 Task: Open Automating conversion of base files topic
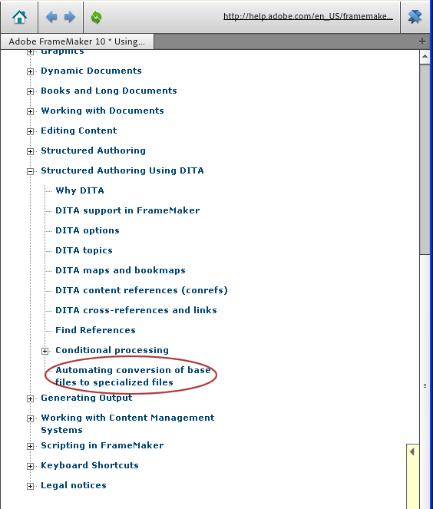point(133,376)
